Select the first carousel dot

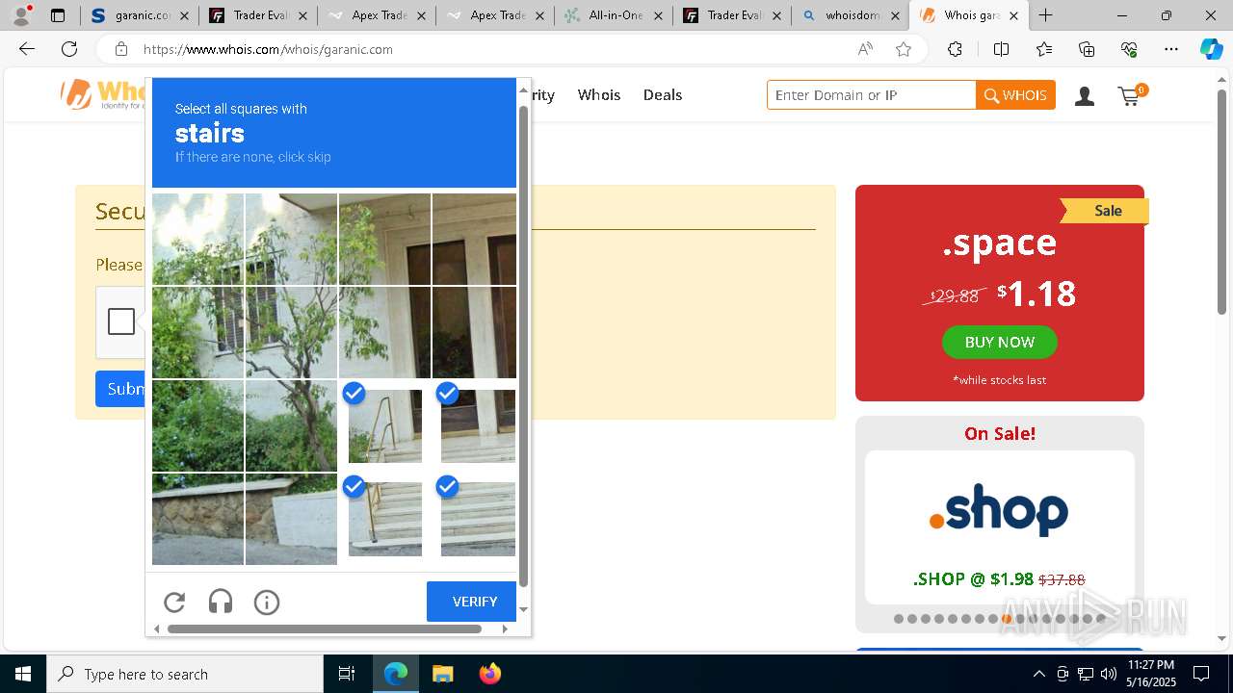[899, 619]
